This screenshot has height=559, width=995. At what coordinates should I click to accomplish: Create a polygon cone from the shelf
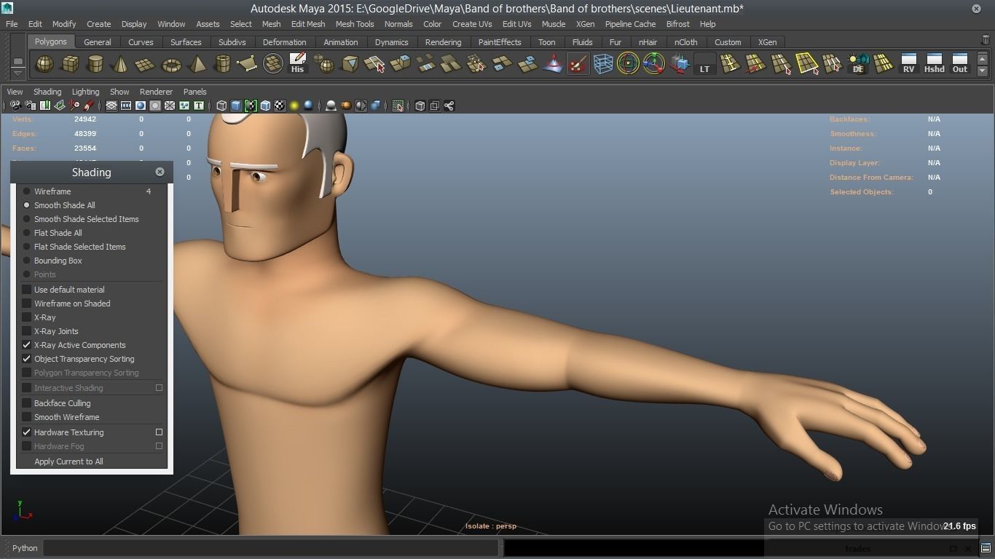tap(120, 64)
